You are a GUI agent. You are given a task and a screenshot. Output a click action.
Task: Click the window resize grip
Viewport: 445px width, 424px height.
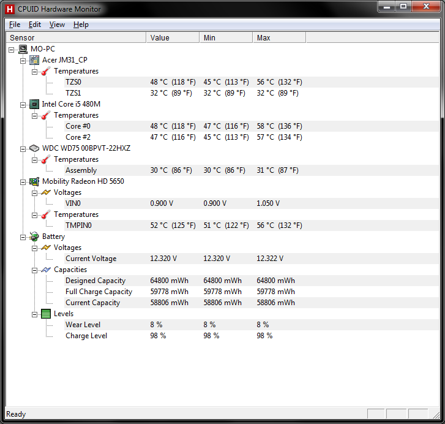tap(436, 415)
